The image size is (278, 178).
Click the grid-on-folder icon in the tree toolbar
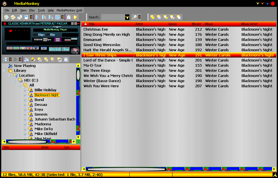pyautogui.click(x=59, y=59)
